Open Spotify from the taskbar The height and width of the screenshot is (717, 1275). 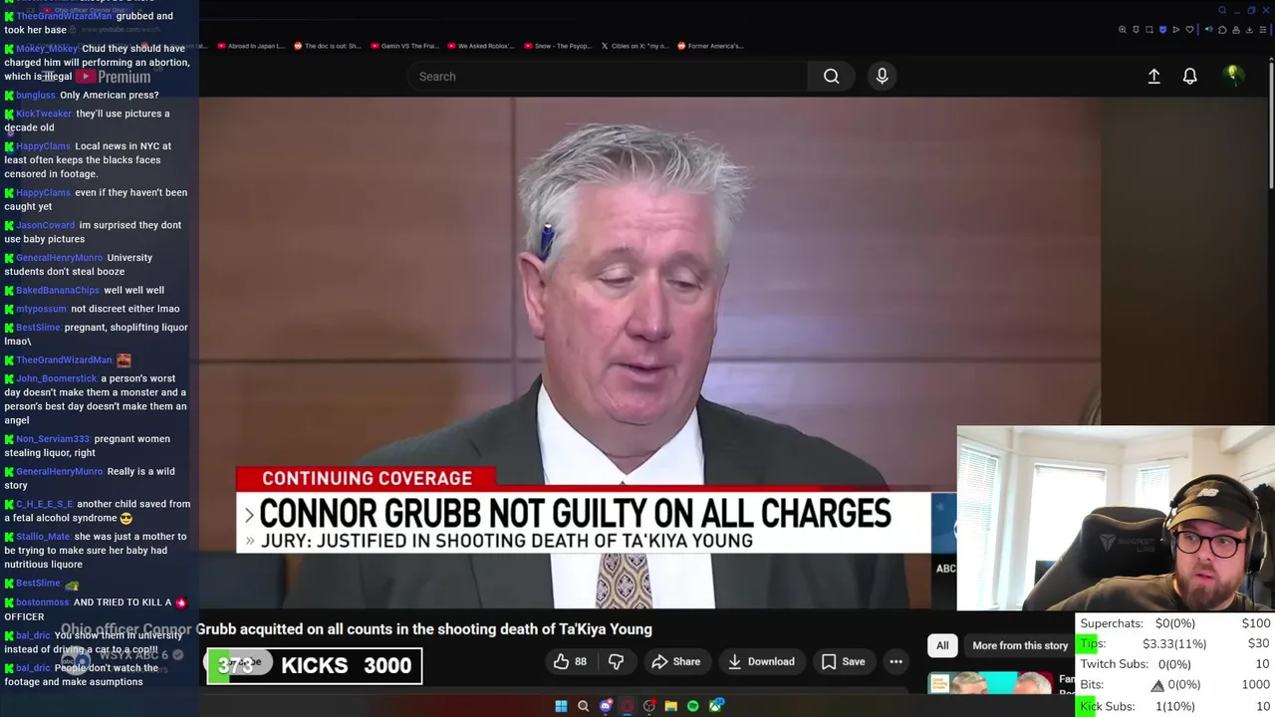point(693,706)
